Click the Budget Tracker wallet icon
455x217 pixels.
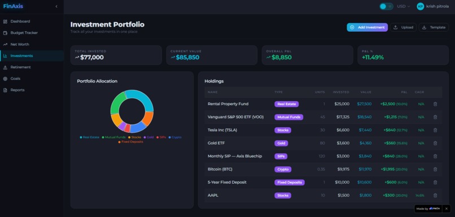click(x=5, y=33)
